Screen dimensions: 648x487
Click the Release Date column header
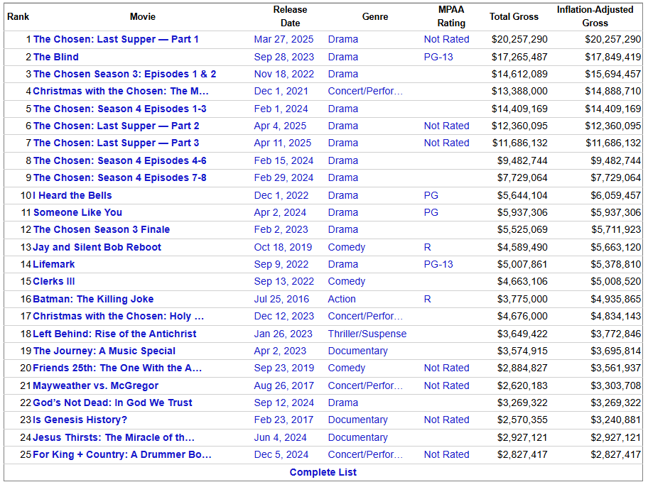point(290,16)
